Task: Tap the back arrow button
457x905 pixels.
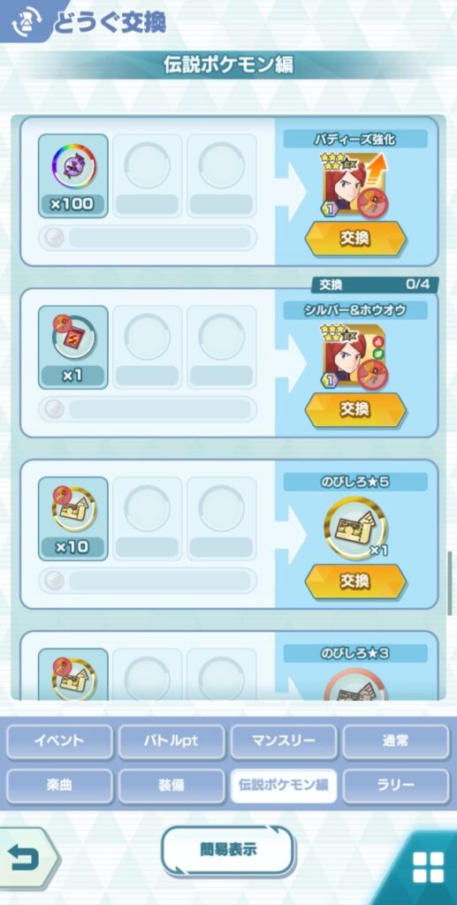Action: 27,858
